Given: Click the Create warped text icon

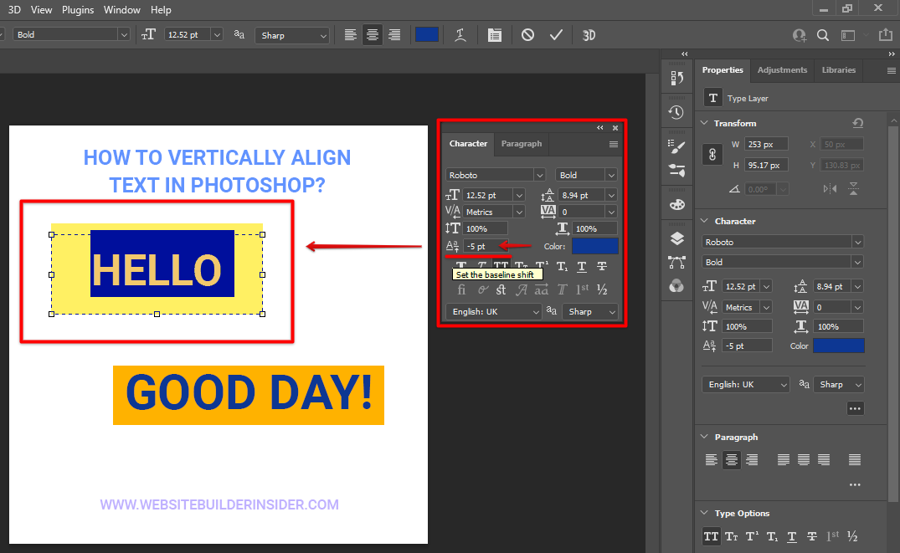Looking at the screenshot, I should [460, 35].
